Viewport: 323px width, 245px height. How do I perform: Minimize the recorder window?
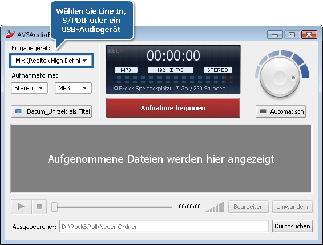[x=275, y=35]
